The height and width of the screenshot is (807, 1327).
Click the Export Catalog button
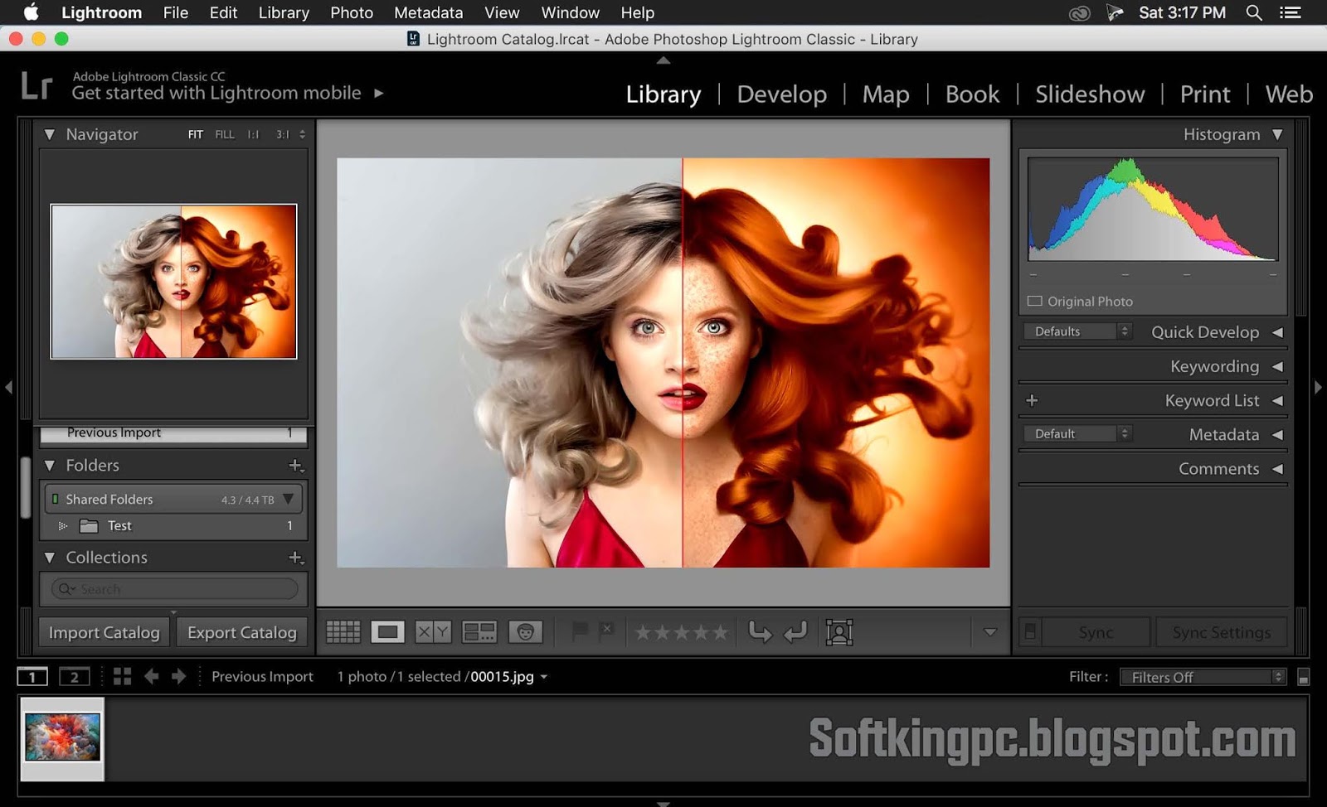point(241,632)
